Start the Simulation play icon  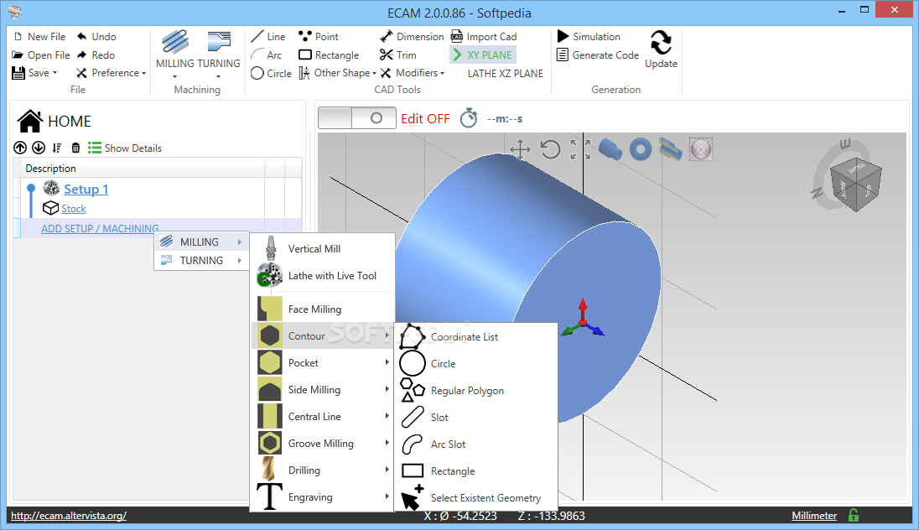pos(563,36)
